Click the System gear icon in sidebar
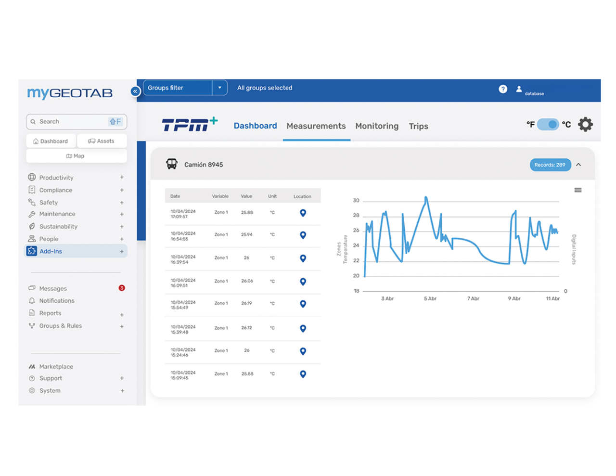The width and height of the screenshot is (616, 476). pos(32,390)
